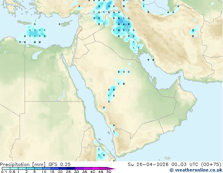Click the 5–10 mm legend color swatch

(39, 168)
